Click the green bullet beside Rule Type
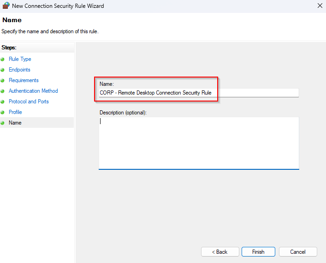 (3, 60)
